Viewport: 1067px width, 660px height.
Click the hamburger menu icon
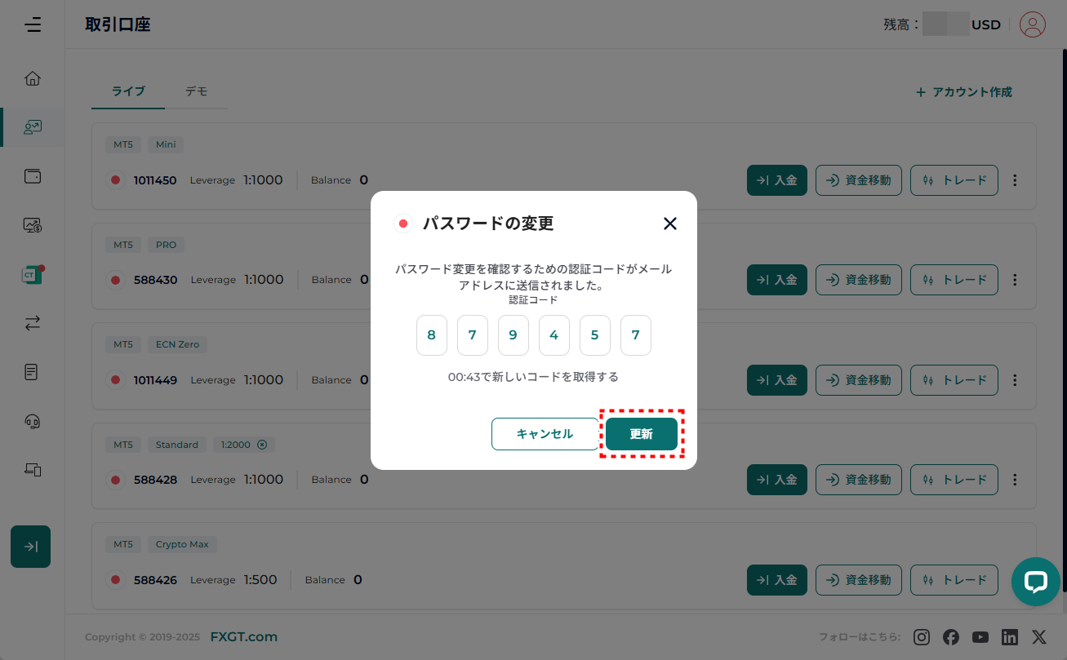click(x=33, y=24)
